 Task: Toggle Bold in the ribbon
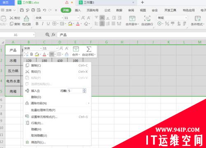pyautogui.click(x=37, y=24)
